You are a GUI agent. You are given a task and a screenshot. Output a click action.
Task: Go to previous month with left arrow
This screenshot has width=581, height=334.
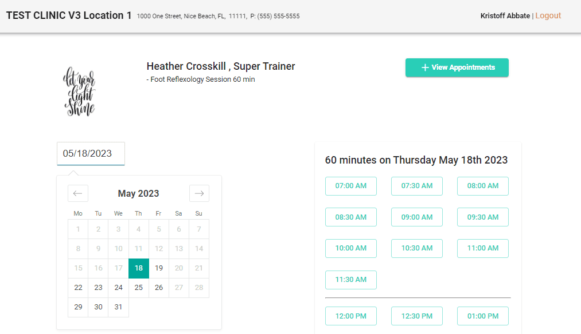point(78,193)
